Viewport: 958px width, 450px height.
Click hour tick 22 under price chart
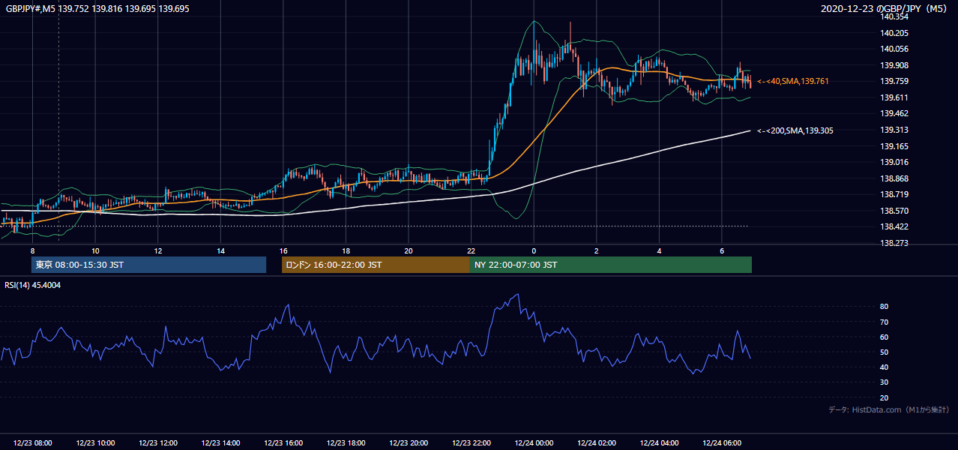471,250
